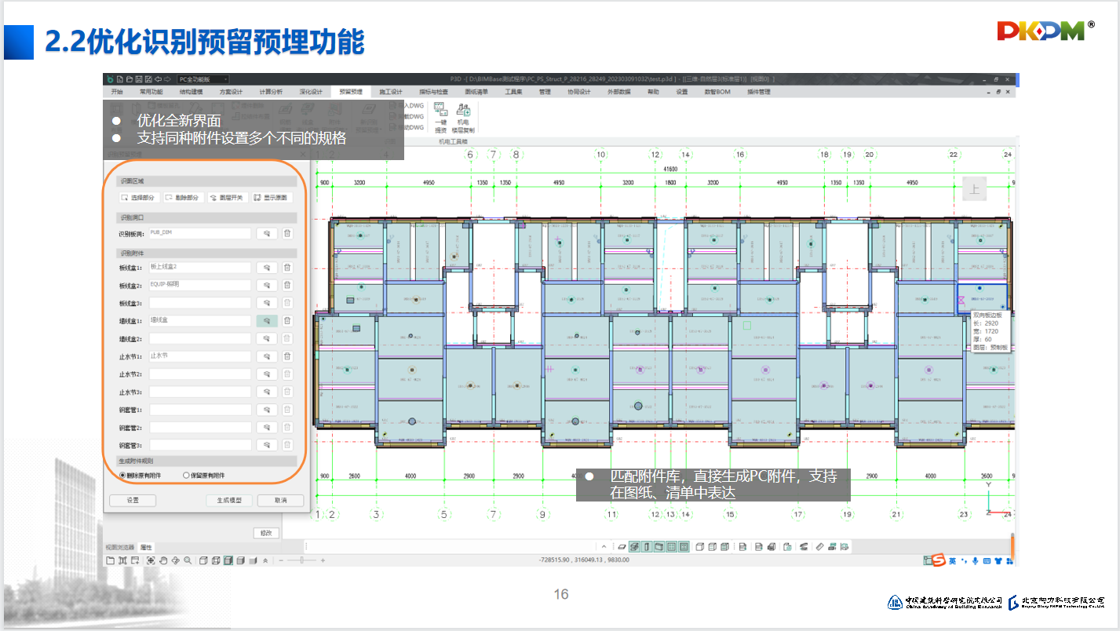This screenshot has width=1120, height=631.
Task: Toggle the 图层开关 layer switch button
Action: coord(227,198)
